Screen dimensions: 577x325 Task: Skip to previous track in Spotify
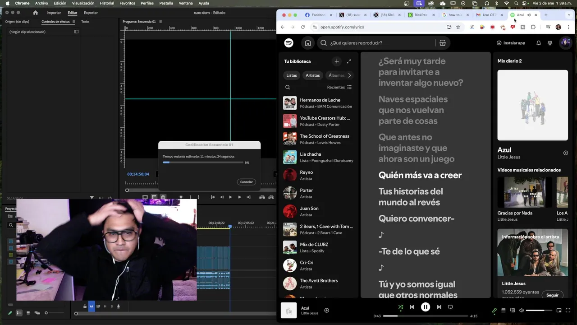tap(412, 307)
